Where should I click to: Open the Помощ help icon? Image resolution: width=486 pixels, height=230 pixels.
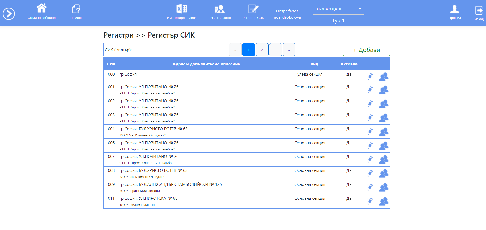point(76,9)
